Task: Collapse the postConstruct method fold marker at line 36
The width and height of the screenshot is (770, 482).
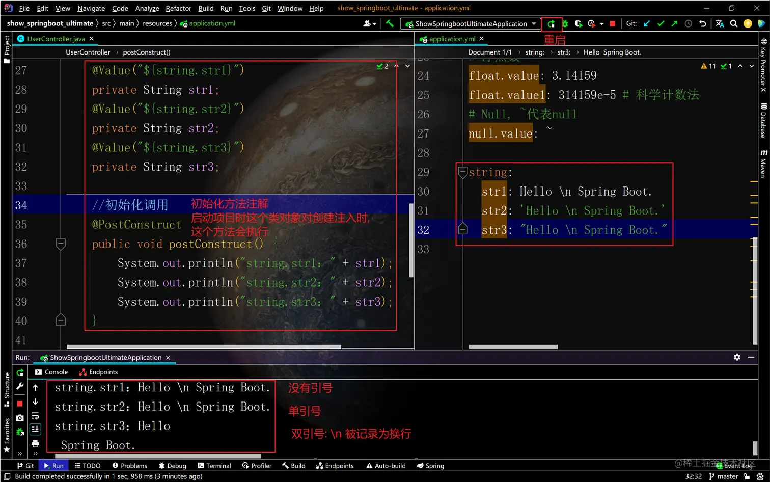Action: [x=61, y=244]
